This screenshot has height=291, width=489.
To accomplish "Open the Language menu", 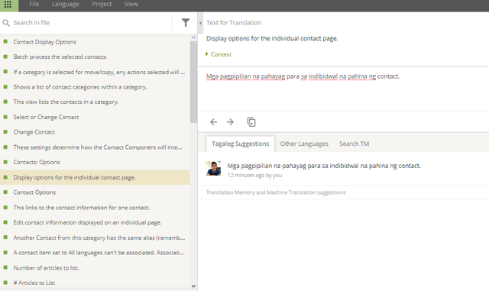I will click(65, 4).
